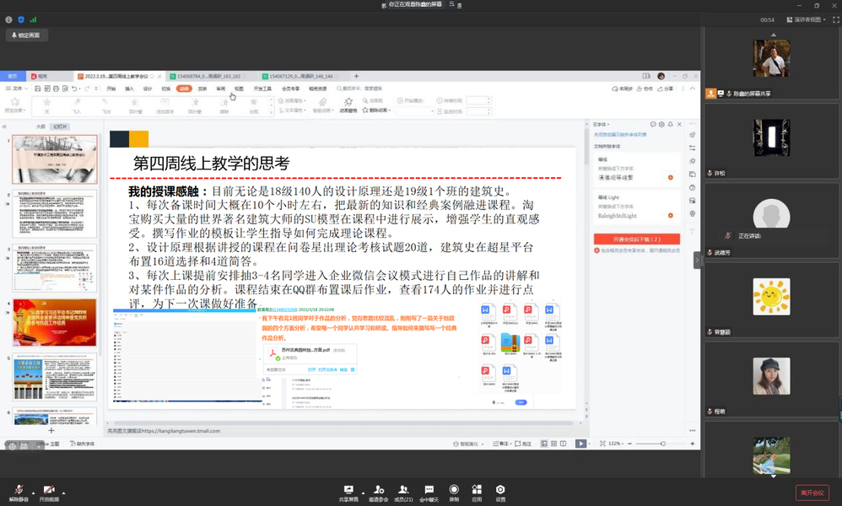Open the 应用 apps icon

pyautogui.click(x=477, y=490)
